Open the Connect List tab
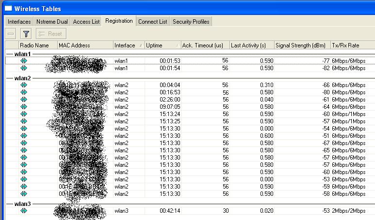Image resolution: width=375 pixels, height=220 pixels. coord(153,22)
